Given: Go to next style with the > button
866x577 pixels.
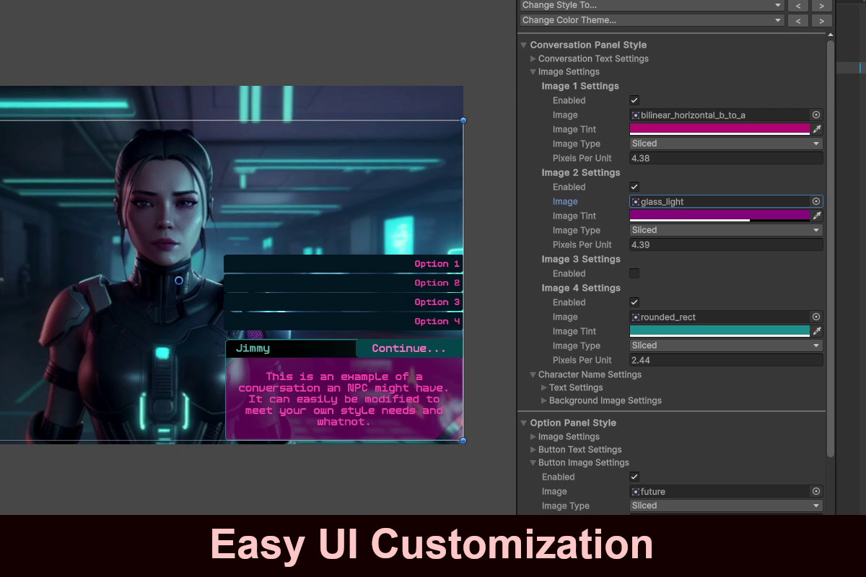Looking at the screenshot, I should coord(822,5).
